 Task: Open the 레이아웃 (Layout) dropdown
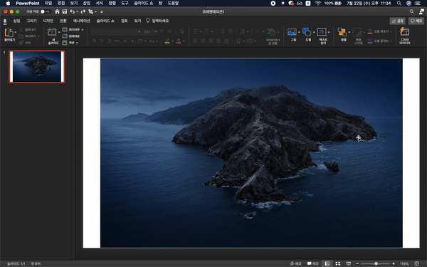coord(73,29)
